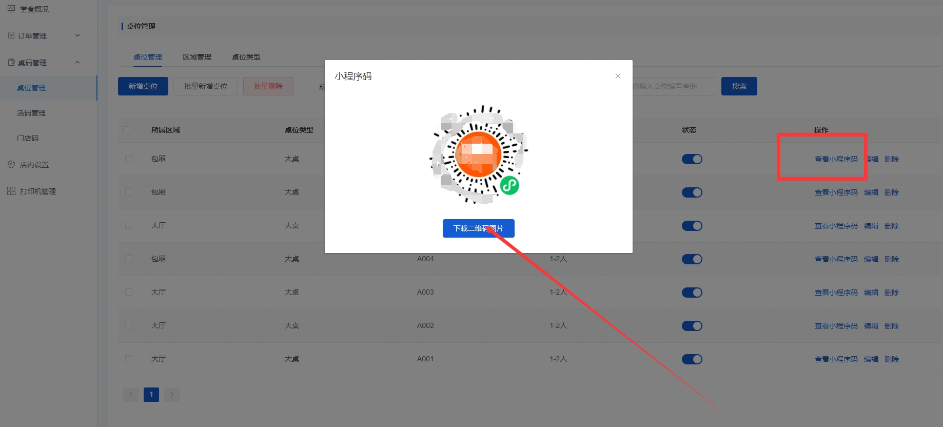Click the 下载二维码图片 button
This screenshot has height=427, width=943.
point(479,228)
